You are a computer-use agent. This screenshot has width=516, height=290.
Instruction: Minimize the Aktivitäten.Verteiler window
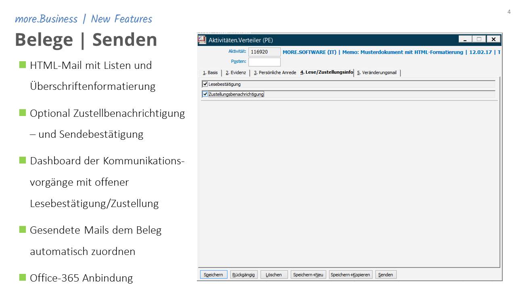pos(465,39)
